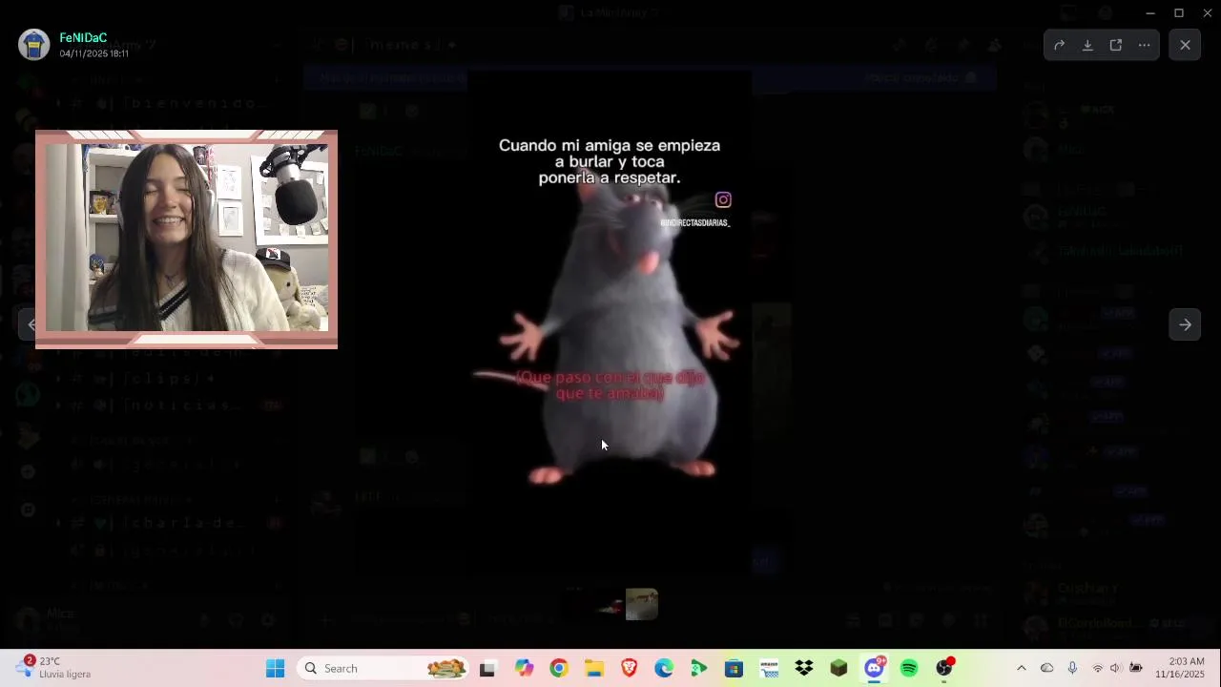
Task: Minimize the Discord window
Action: tap(1150, 13)
